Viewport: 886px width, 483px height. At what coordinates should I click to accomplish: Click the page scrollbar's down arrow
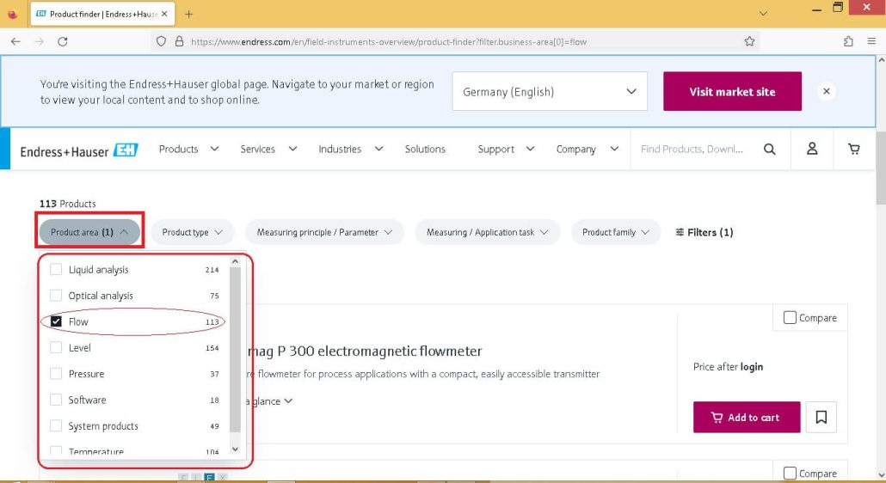click(x=881, y=474)
